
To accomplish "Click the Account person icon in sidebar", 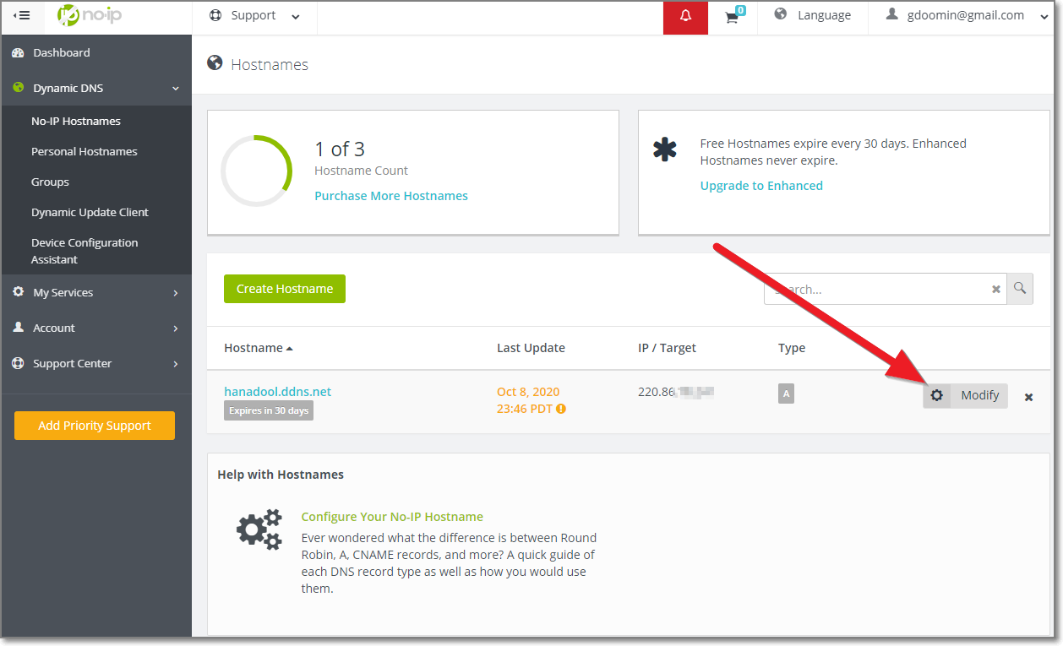I will [19, 328].
